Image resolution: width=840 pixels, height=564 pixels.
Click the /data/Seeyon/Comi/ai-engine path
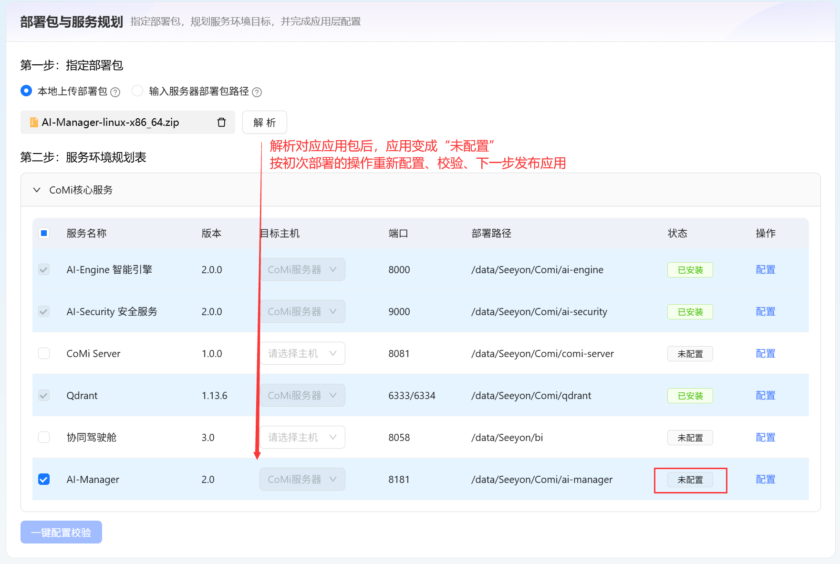pos(537,270)
